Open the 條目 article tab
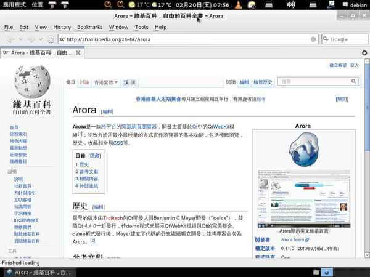This screenshot has width=370, height=277. (x=70, y=82)
